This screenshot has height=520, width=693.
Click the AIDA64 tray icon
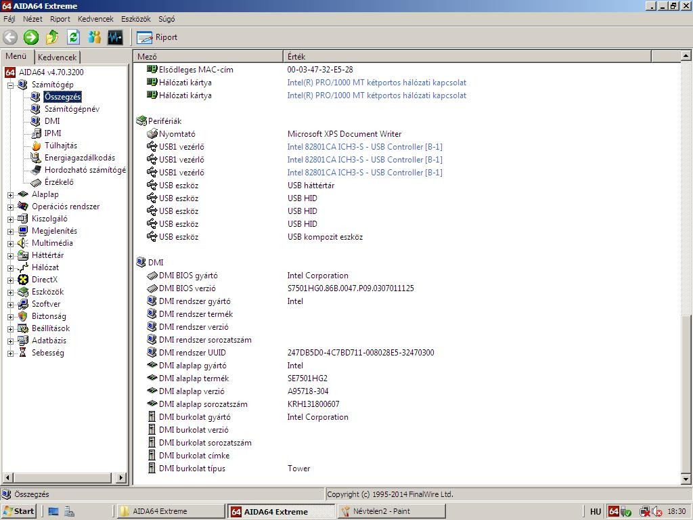[x=613, y=511]
